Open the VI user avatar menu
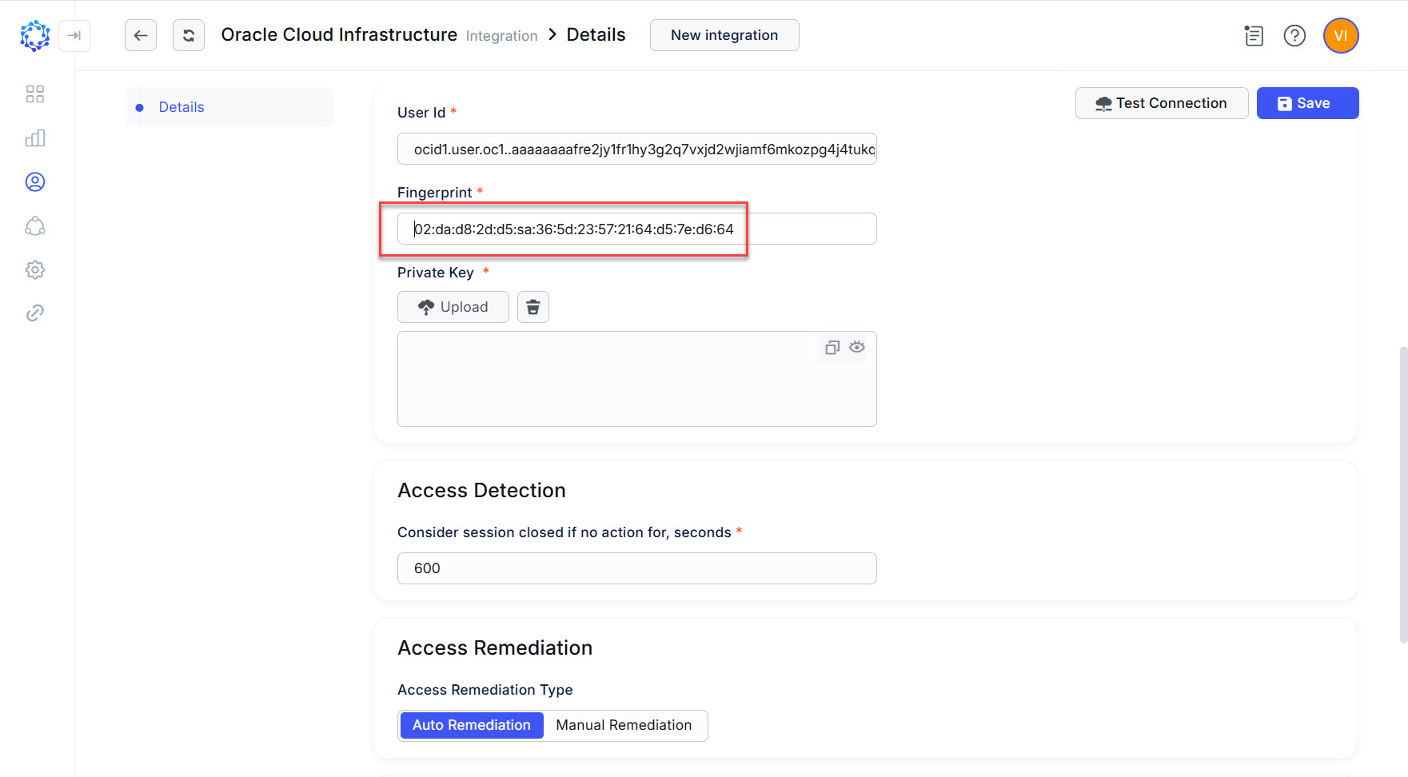The image size is (1408, 777). 1340,35
